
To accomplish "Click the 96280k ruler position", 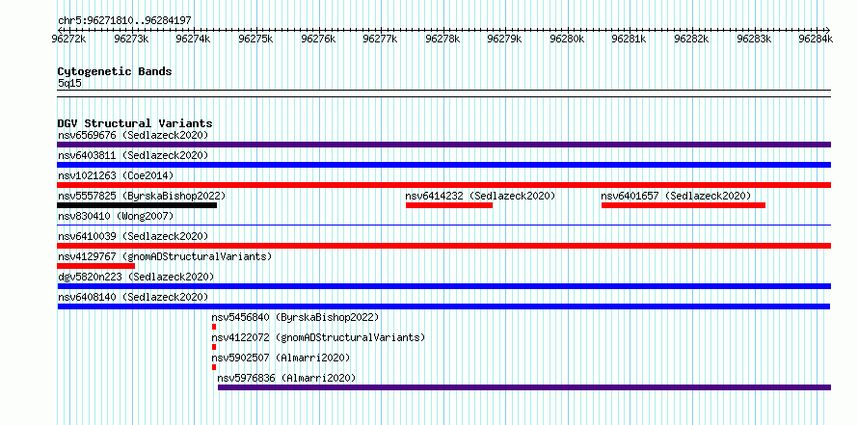I will (567, 39).
